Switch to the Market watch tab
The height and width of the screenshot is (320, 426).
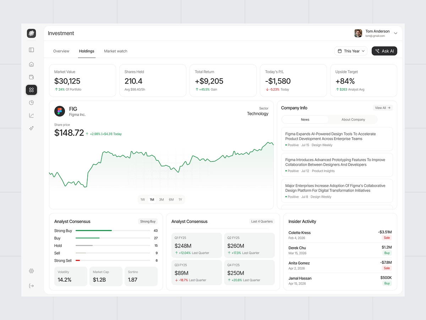point(116,51)
